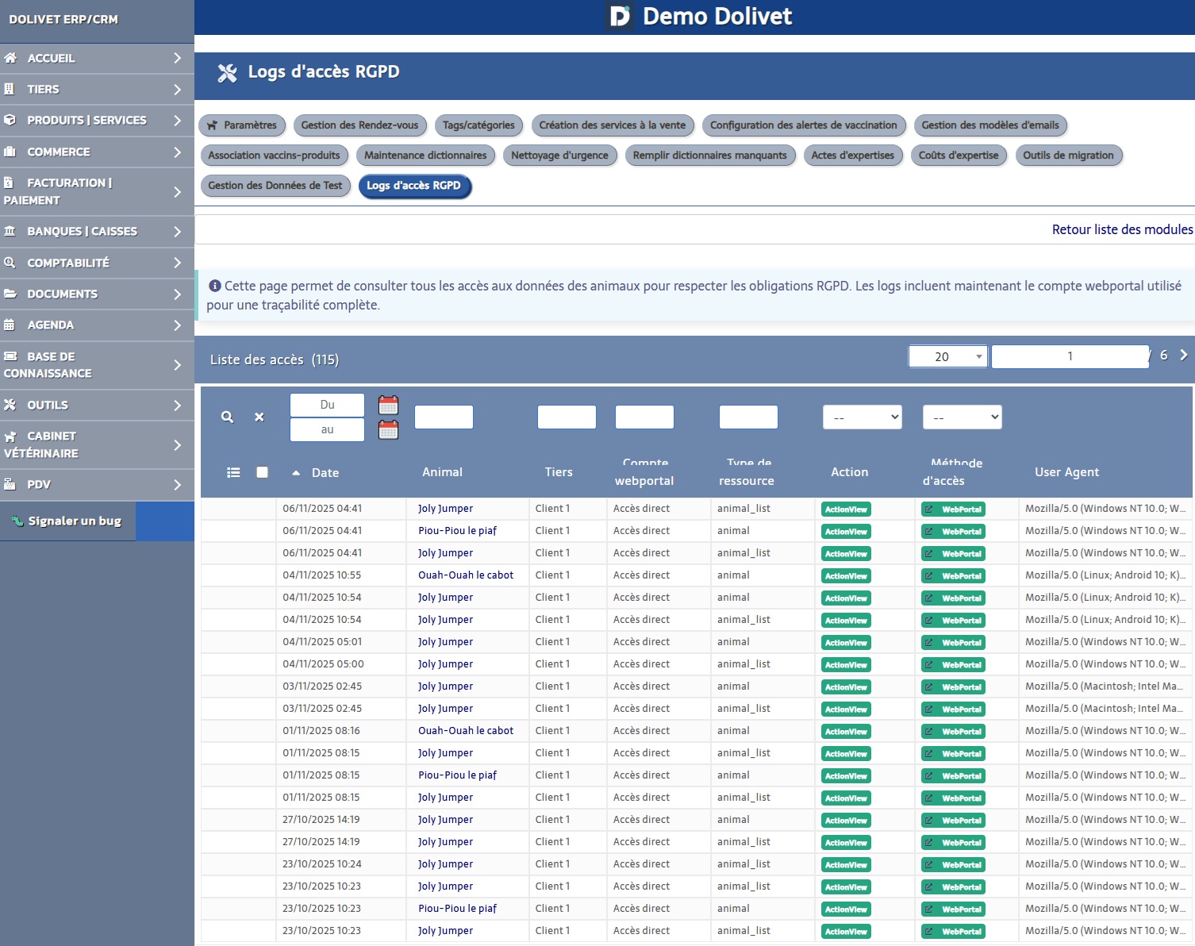Open the Méthode d'accès filter dropdown
This screenshot has height=946, width=1195.
click(x=962, y=417)
